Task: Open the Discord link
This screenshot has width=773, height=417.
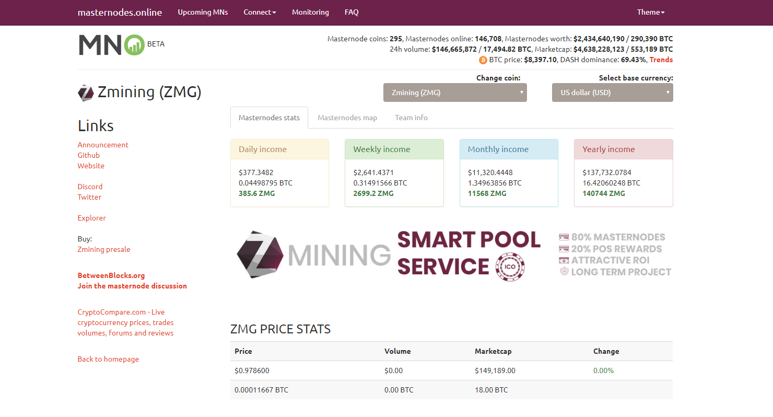Action: click(90, 187)
